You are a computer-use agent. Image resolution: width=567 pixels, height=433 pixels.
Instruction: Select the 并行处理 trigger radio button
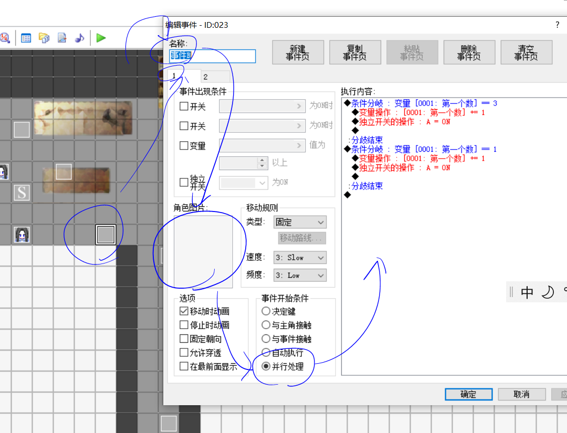tap(266, 366)
